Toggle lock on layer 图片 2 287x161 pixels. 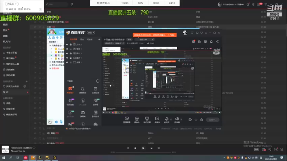pos(71,53)
